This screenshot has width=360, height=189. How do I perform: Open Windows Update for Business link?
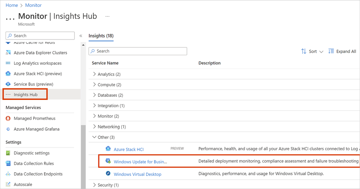[x=140, y=162]
